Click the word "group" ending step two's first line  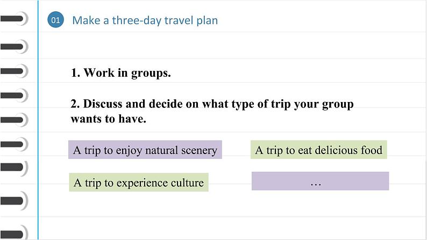pos(338,105)
